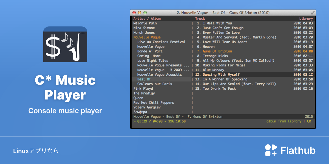Viewport: 329px width, 164px height.
Task: Select artist Mélanie Pain
Action: coord(145,23)
